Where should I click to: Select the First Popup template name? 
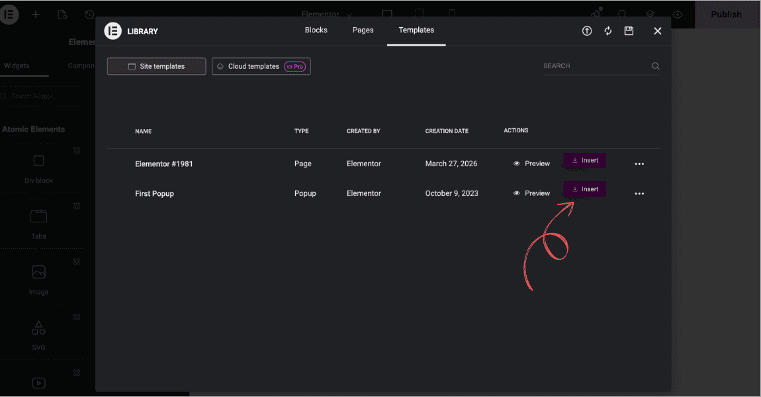(x=154, y=193)
